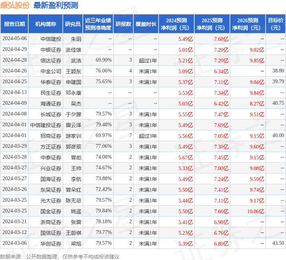The height and width of the screenshot is (260, 286).
Task: Click the target price 40.00
Action: (278, 135)
